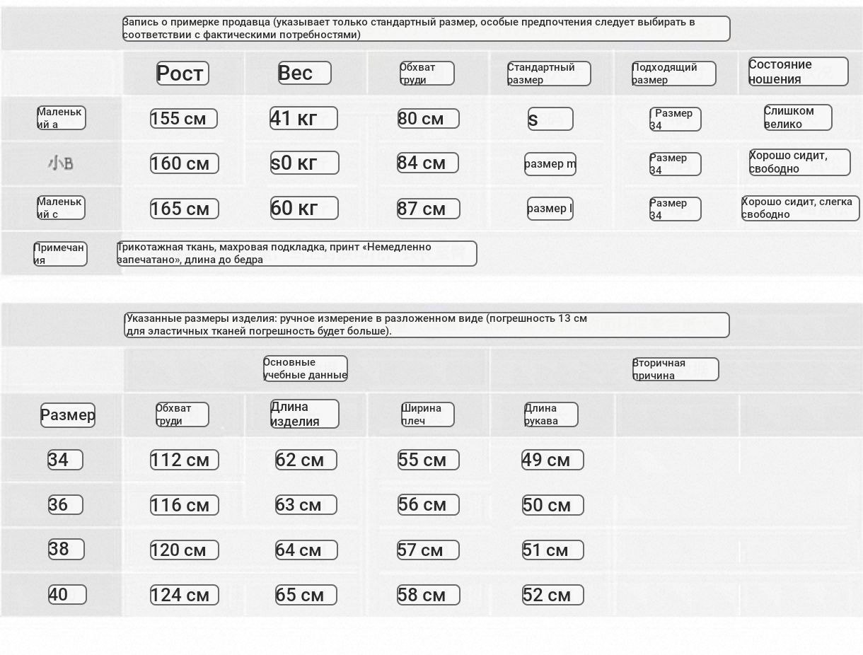Select the "Вторичная причина" group header
863x655 pixels.
(x=675, y=369)
